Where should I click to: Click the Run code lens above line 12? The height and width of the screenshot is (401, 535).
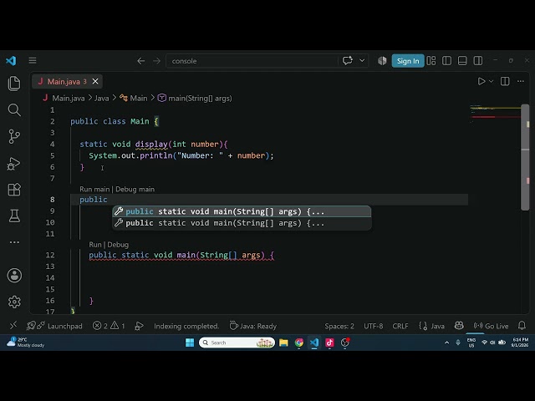(95, 245)
